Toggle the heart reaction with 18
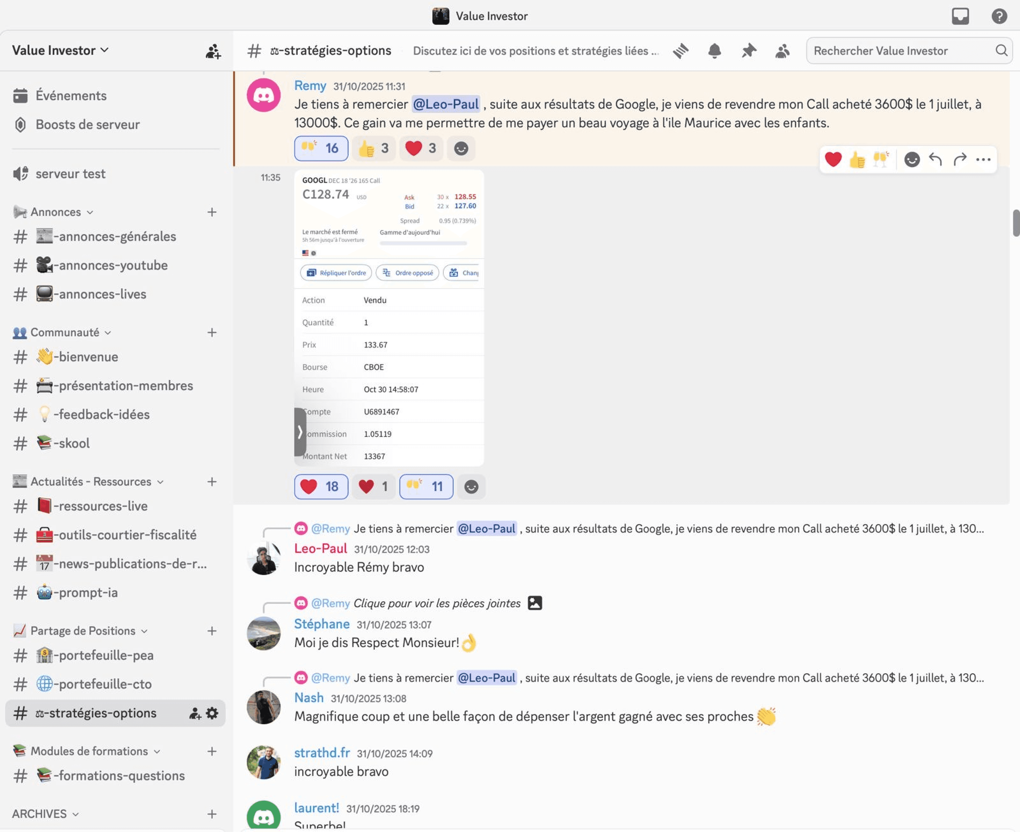The width and height of the screenshot is (1020, 832). click(x=321, y=487)
